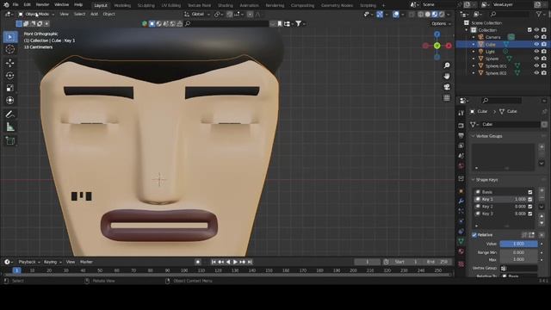Screen dimensions: 551x310
Task: Open the View Layer properties tab
Action: [461, 146]
